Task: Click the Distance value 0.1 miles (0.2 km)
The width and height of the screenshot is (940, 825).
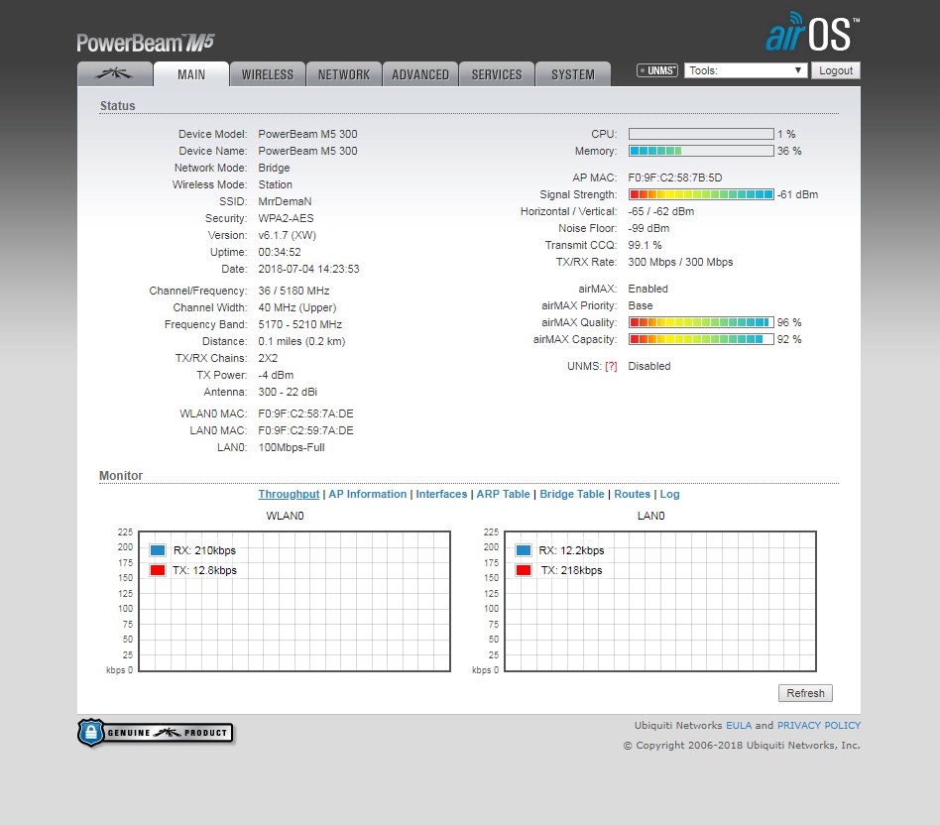Action: tap(301, 342)
